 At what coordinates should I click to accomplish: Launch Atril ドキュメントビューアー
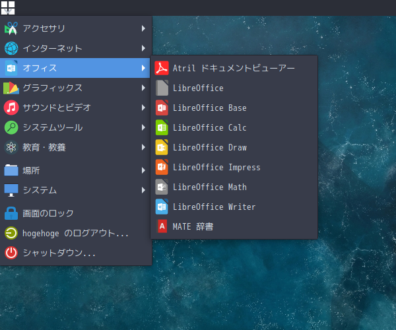(x=234, y=68)
